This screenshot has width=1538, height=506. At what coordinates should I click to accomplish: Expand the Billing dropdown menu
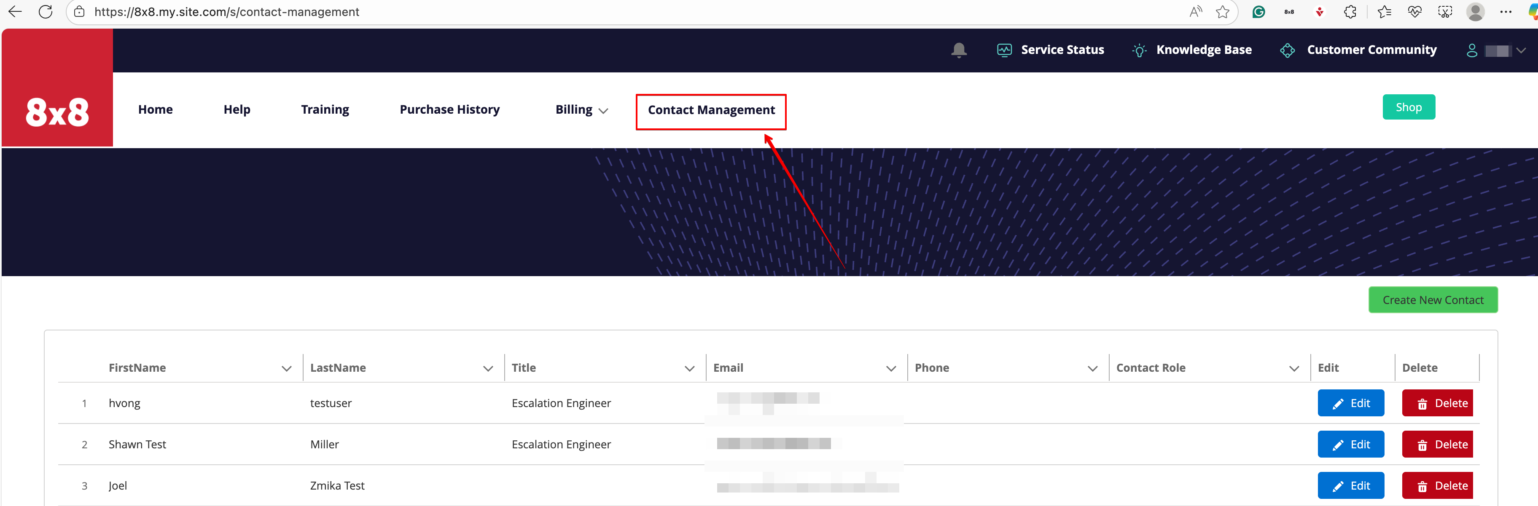pyautogui.click(x=603, y=111)
